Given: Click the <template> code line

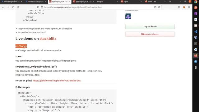Looking at the screenshot, I should [x=24, y=93].
